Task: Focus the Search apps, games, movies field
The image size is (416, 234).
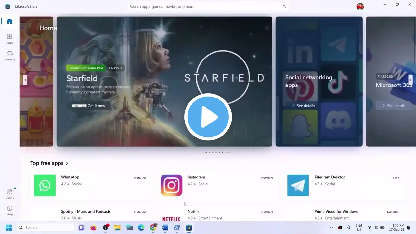Action: click(208, 6)
